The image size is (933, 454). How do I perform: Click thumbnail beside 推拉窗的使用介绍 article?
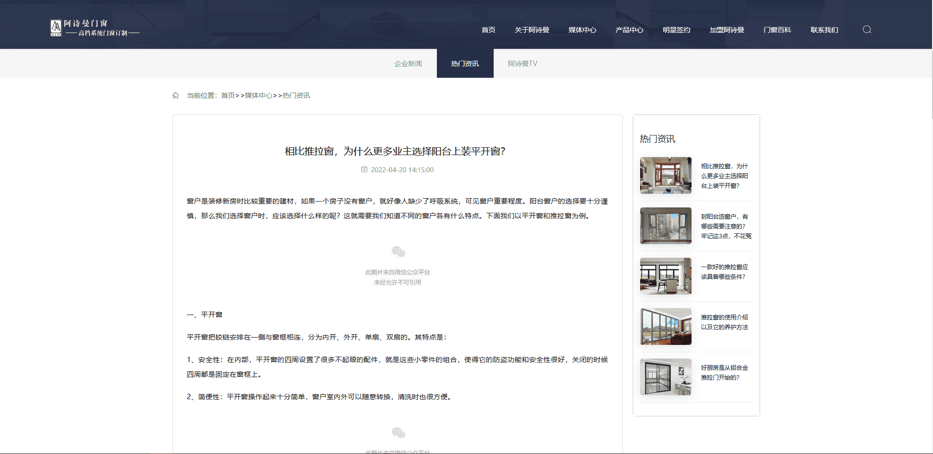pyautogui.click(x=666, y=326)
